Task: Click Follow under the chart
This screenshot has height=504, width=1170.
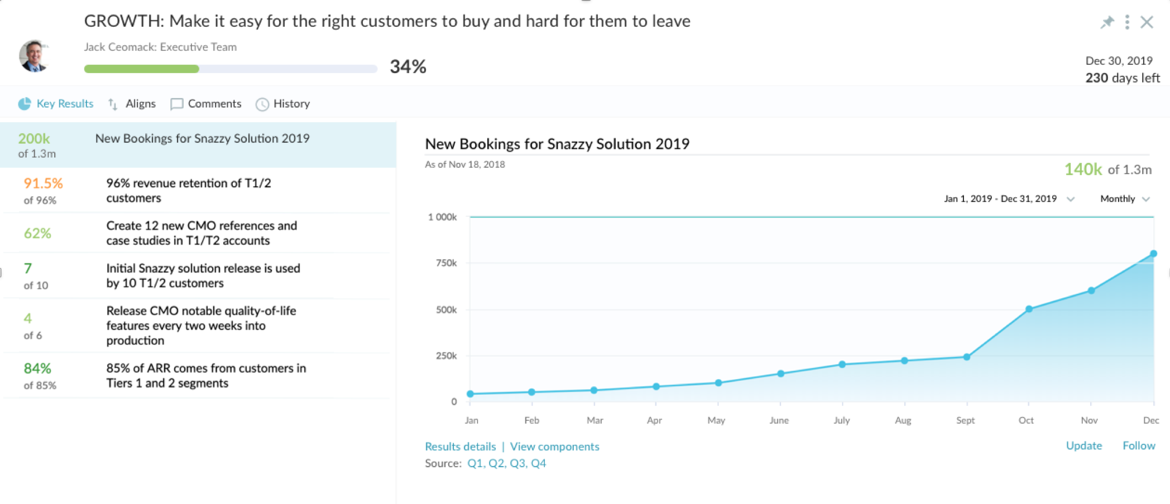Action: 1138,445
